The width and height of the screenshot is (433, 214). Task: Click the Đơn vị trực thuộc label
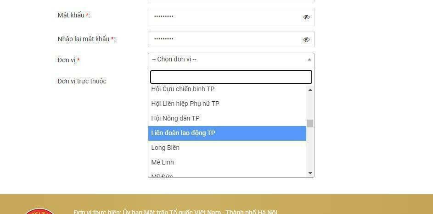click(x=82, y=81)
